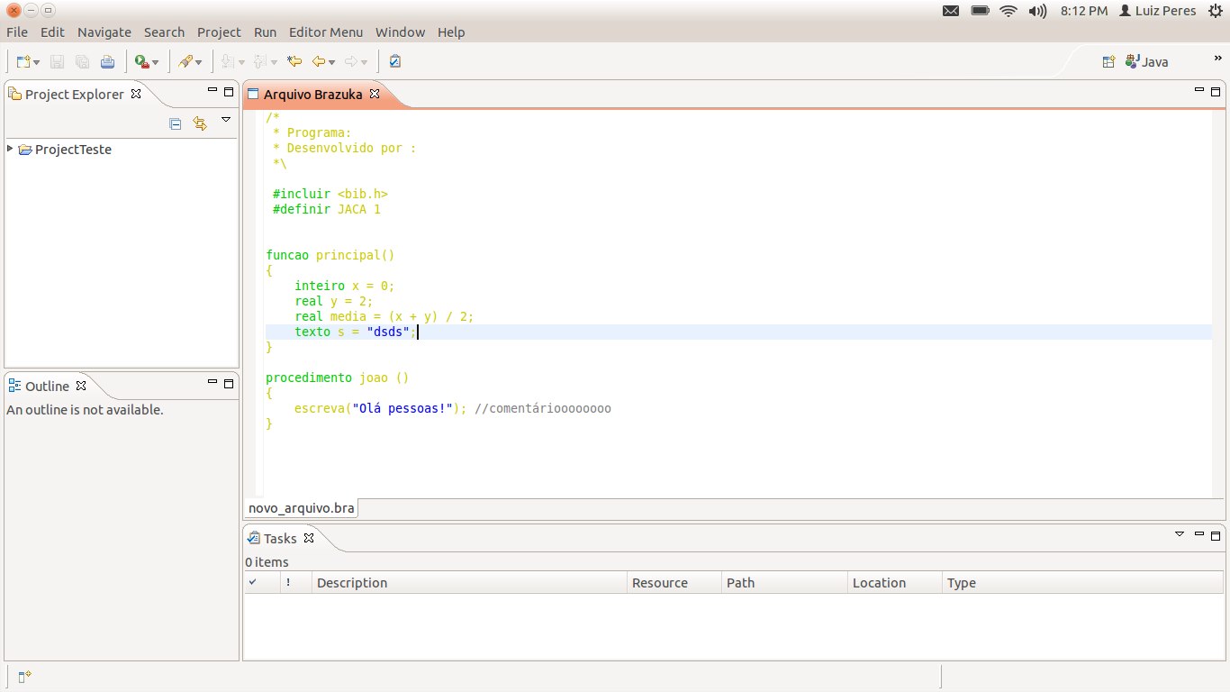
Task: Minimize the Tasks panel
Action: [x=1199, y=534]
